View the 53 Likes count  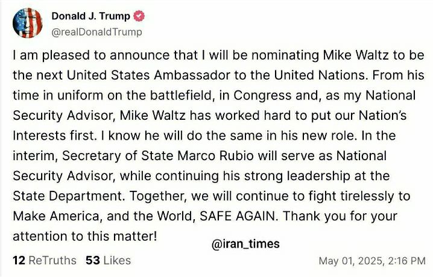[109, 260]
